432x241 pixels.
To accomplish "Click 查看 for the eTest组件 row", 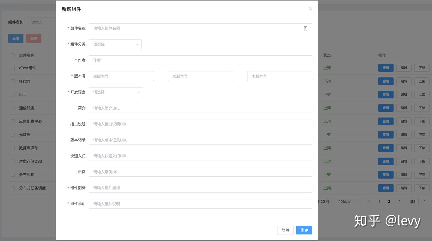I will pyautogui.click(x=386, y=68).
